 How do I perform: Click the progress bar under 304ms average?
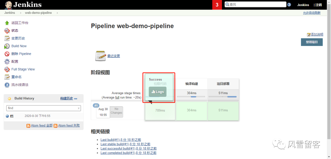(191, 97)
